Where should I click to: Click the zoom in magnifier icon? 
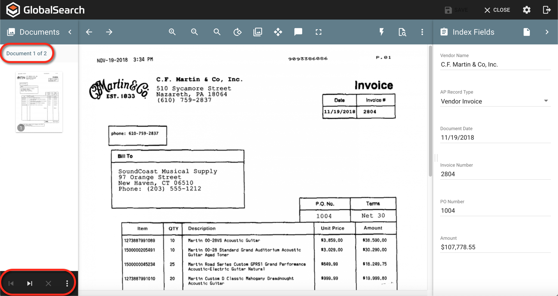click(x=172, y=32)
